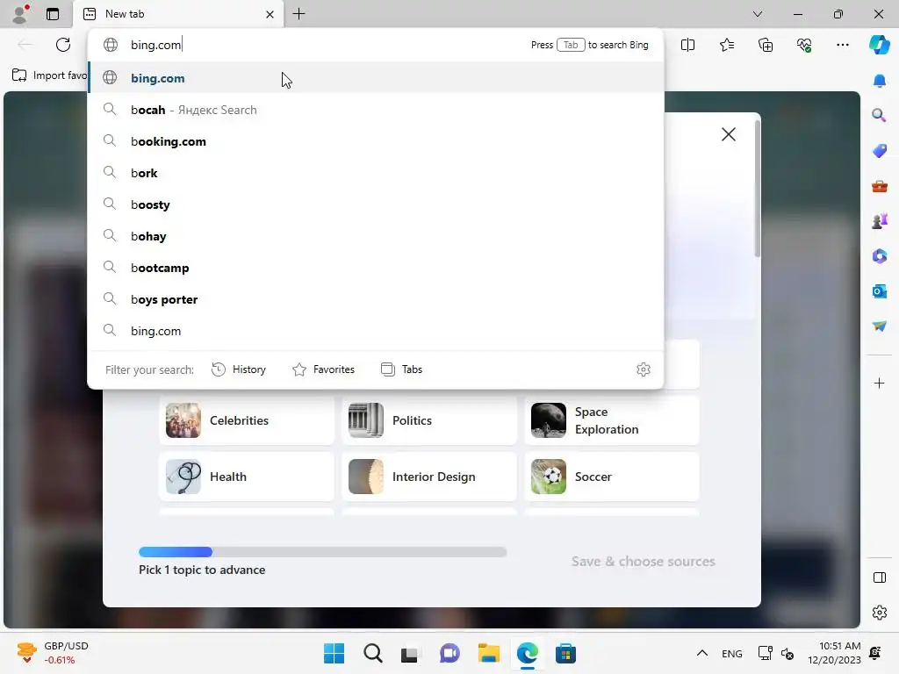899x674 pixels.
Task: Open Outlook icon in sidebar
Action: [880, 291]
